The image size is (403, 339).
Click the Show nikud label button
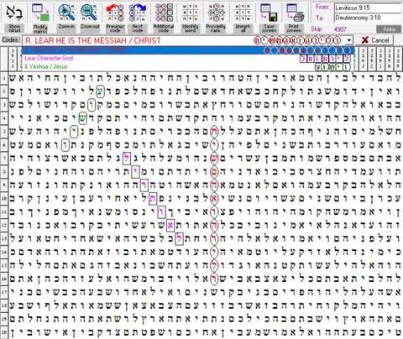click(14, 29)
